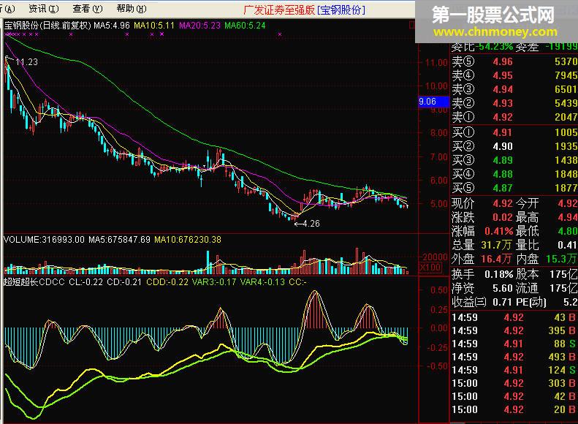This screenshot has height=424, width=578.
Task: Click the small red square icon beside MA60
Action: [411, 25]
